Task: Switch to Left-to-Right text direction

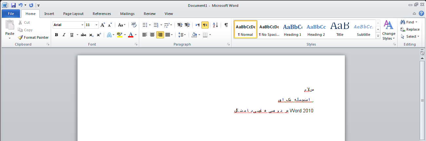Action: pyautogui.click(x=197, y=25)
